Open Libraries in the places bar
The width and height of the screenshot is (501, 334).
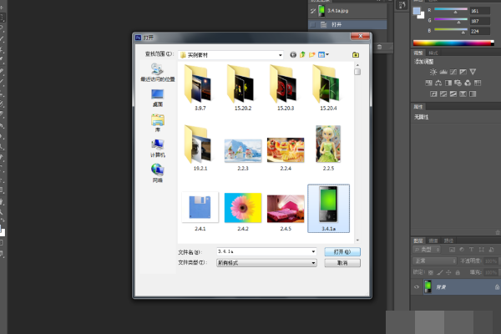click(158, 124)
